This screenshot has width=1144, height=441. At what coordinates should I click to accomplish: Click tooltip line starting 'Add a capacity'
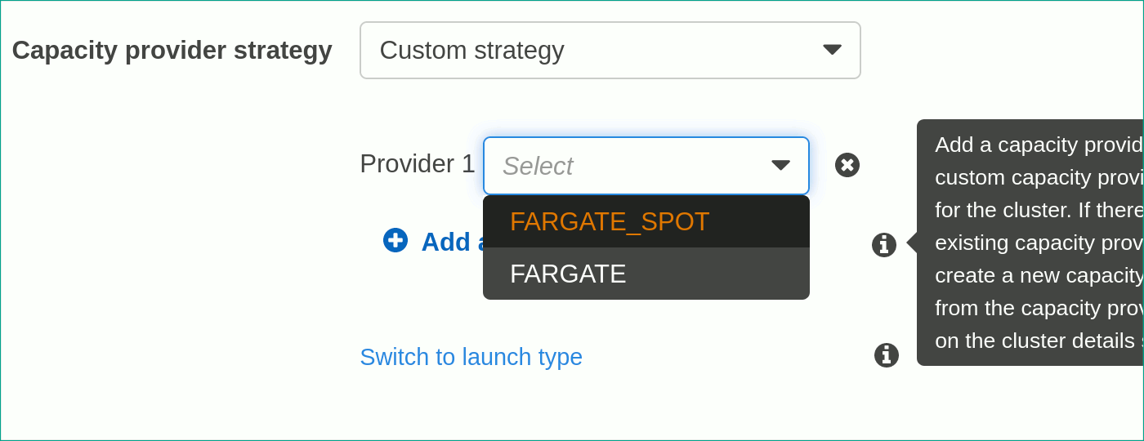point(1039,145)
